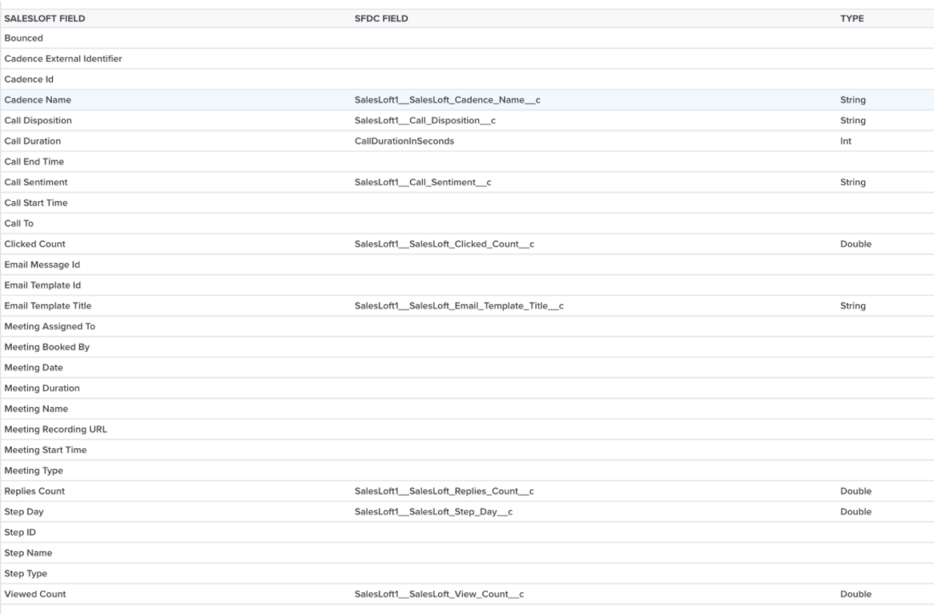Select the Email Template Id field

tap(42, 285)
